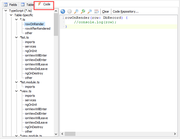
Task: Select 'ionViewWillLeave' under *list.ts
Action: 36,64
